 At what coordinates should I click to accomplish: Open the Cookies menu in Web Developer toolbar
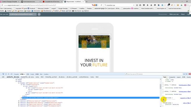8,11
